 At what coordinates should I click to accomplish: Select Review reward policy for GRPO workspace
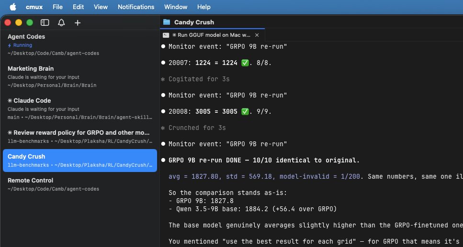pos(80,137)
